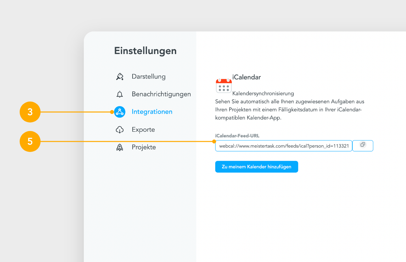Click the Benachrichtigungen bell icon
The image size is (406, 262).
(120, 94)
